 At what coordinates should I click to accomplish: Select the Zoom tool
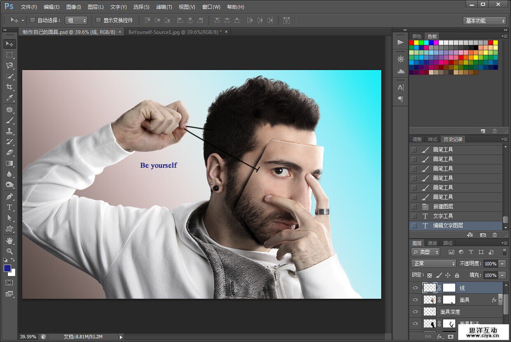(9, 251)
